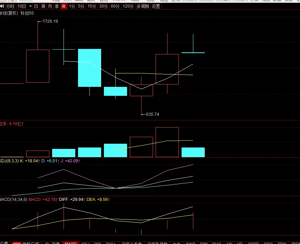This screenshot has width=300, height=244.
Task: Click the 1726.19 high price label
Action: (x=50, y=21)
